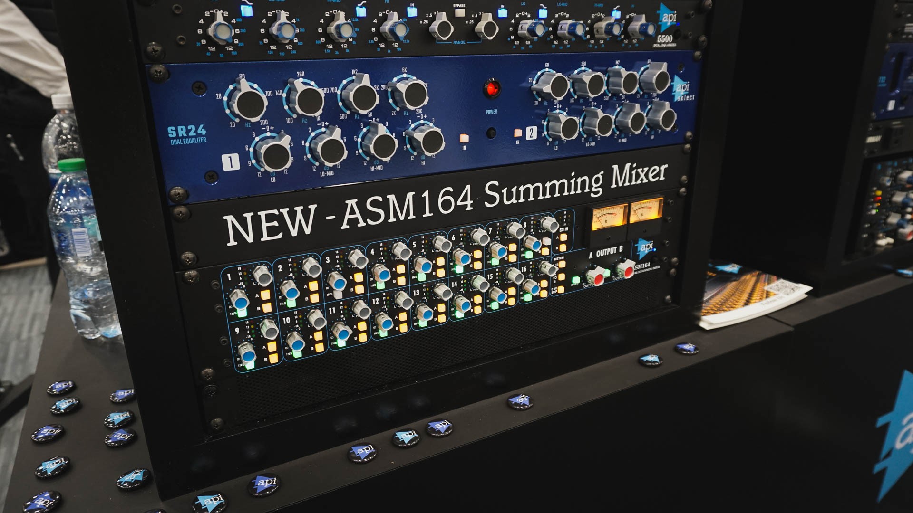
Task: Toggle bus B button on mixer channel 3
Action: [359, 289]
